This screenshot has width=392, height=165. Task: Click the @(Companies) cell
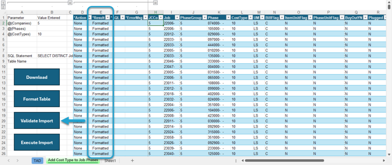(x=22, y=23)
